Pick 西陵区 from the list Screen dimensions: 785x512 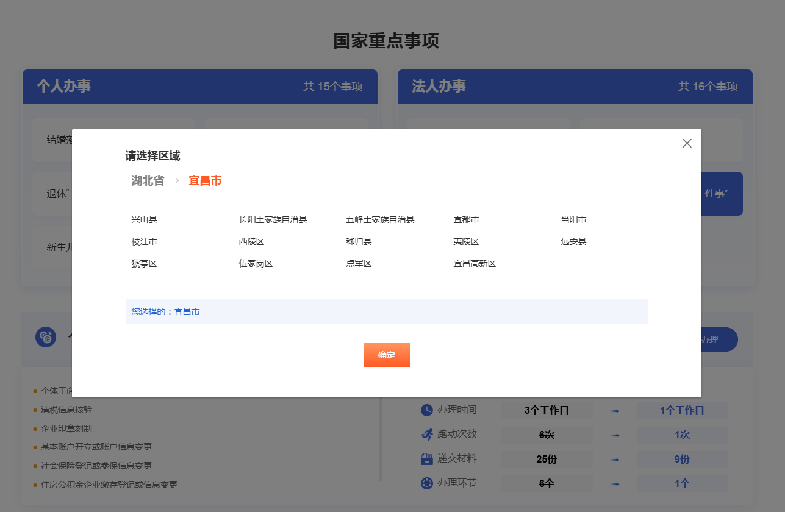pos(251,241)
